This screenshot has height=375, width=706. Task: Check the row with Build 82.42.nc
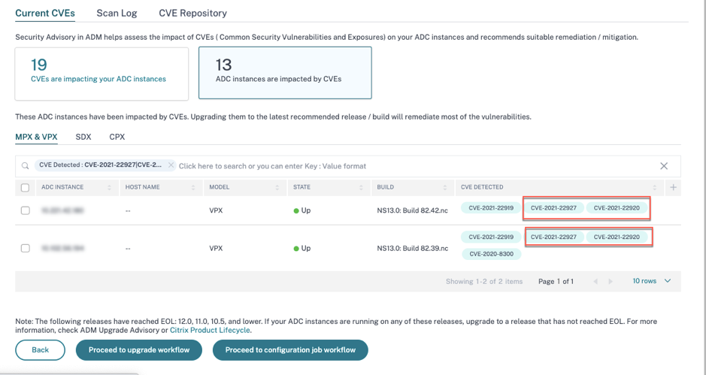[x=26, y=210]
